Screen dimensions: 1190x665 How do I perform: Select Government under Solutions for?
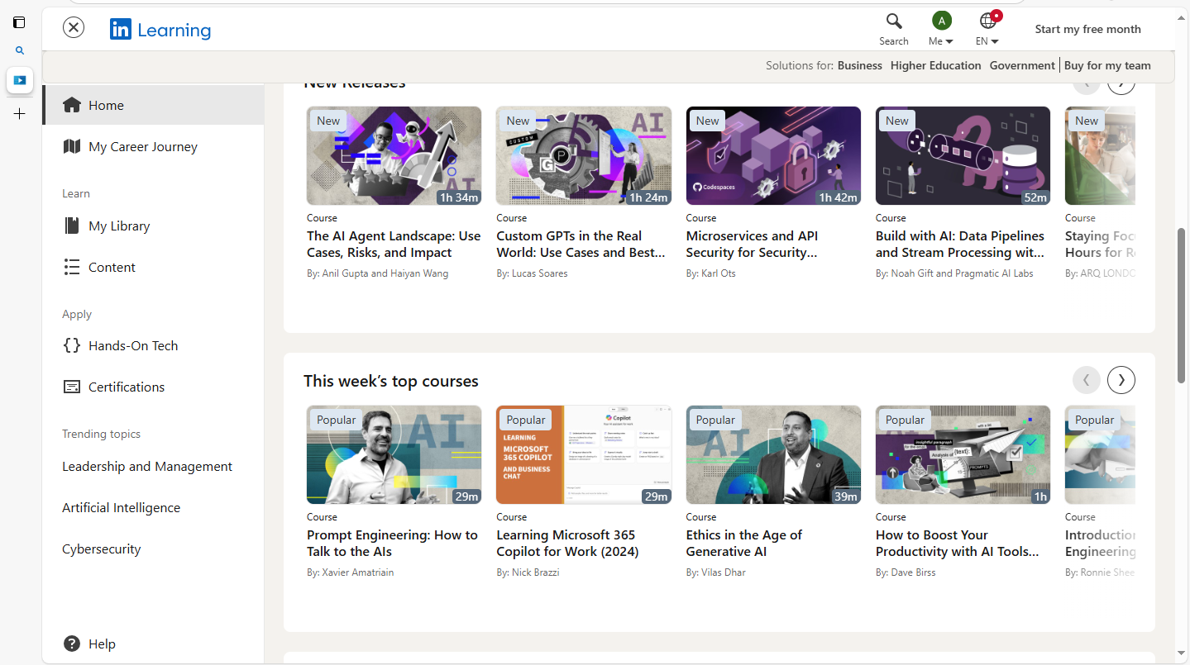[x=1021, y=65]
